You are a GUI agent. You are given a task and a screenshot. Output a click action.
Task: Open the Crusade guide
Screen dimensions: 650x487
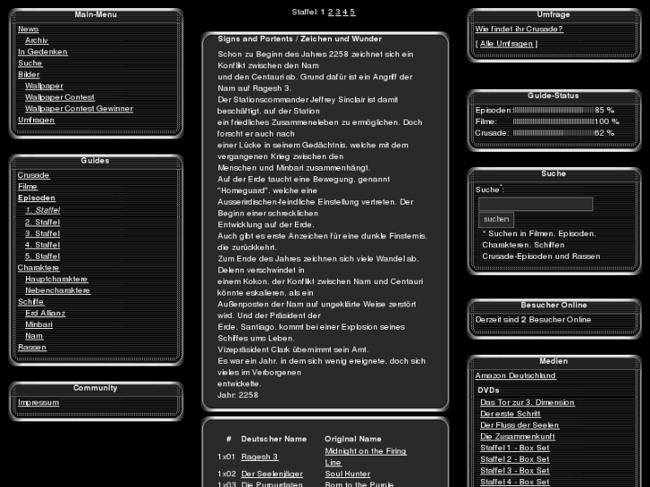coord(34,175)
